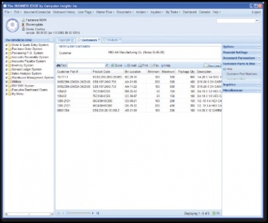Click the top-right combo text field
268x223 pixels.
click(x=236, y=21)
